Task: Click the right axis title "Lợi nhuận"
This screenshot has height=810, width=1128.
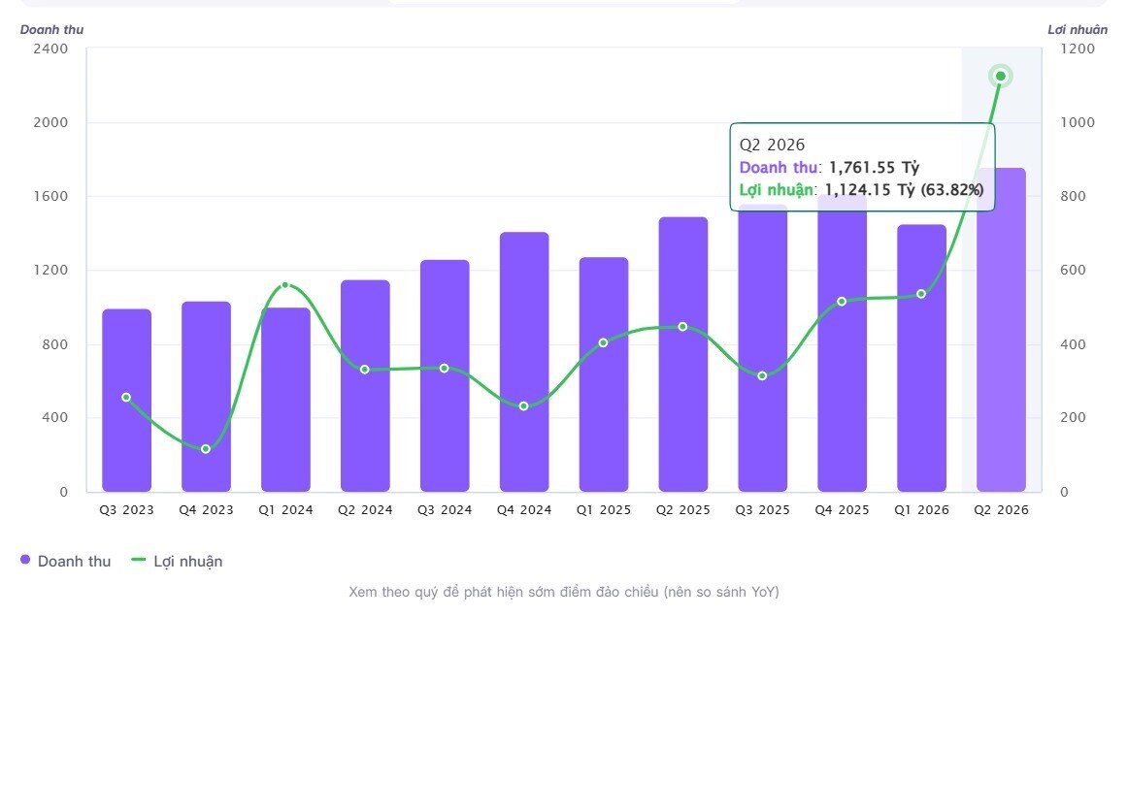Action: (1078, 29)
